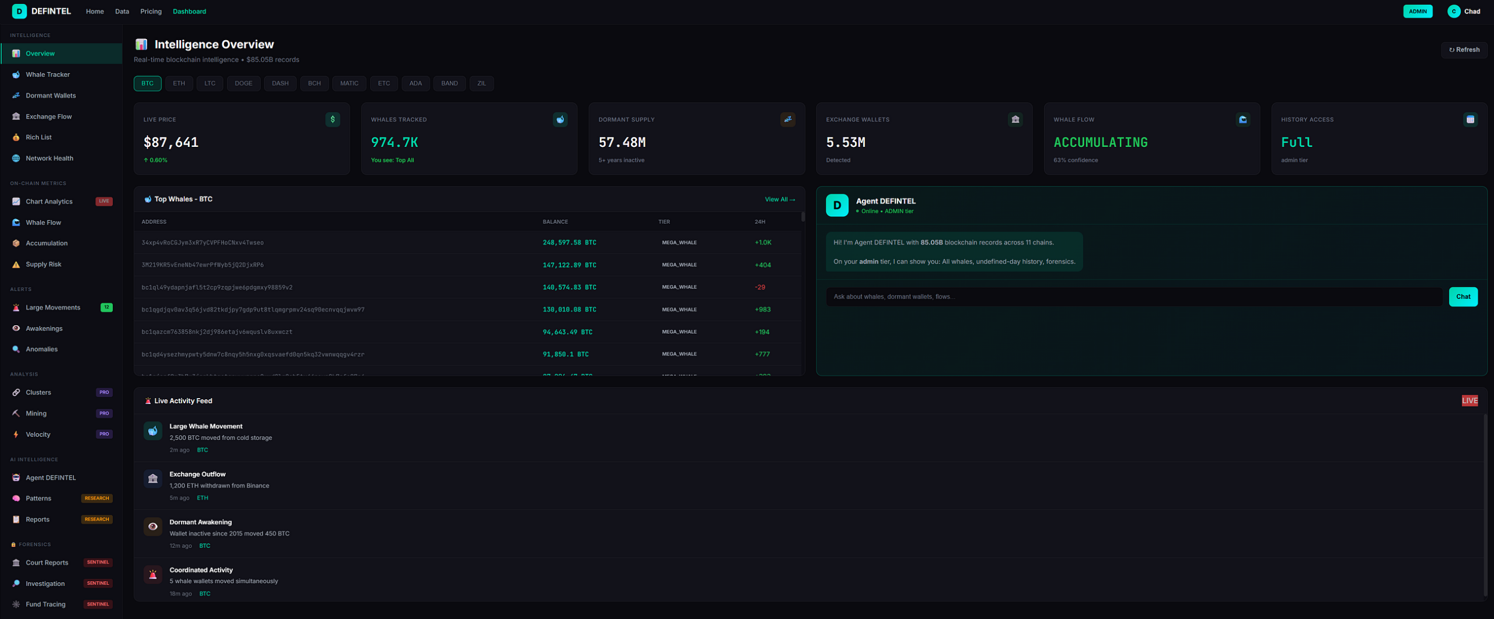The image size is (1494, 619).
Task: Click the Refresh button
Action: click(x=1464, y=50)
